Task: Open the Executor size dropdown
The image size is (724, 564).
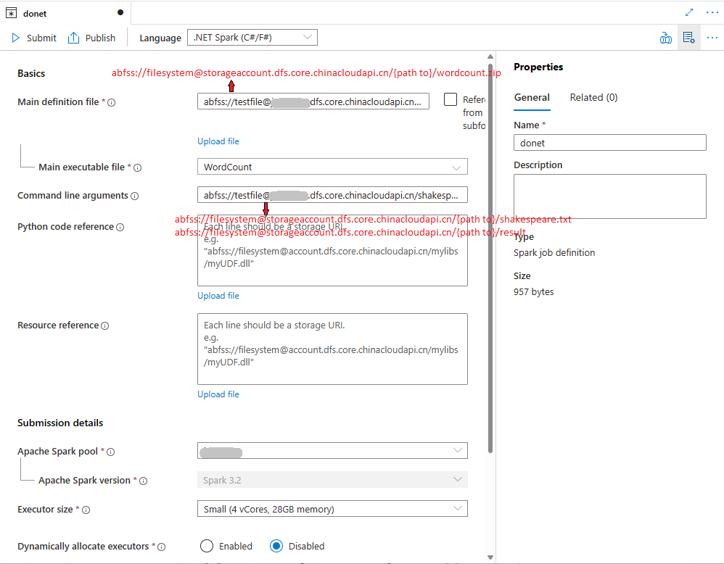Action: (332, 509)
